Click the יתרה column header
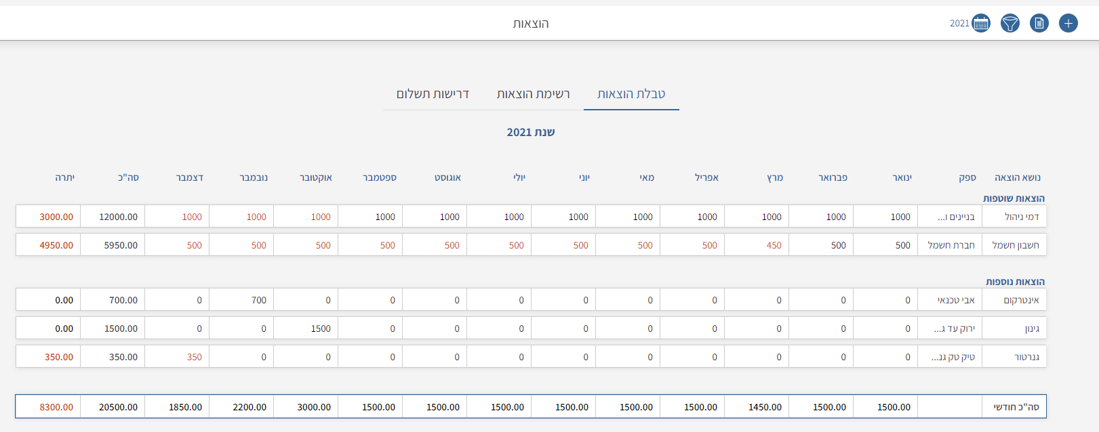Viewport: 1099px width, 432px height. (65, 177)
